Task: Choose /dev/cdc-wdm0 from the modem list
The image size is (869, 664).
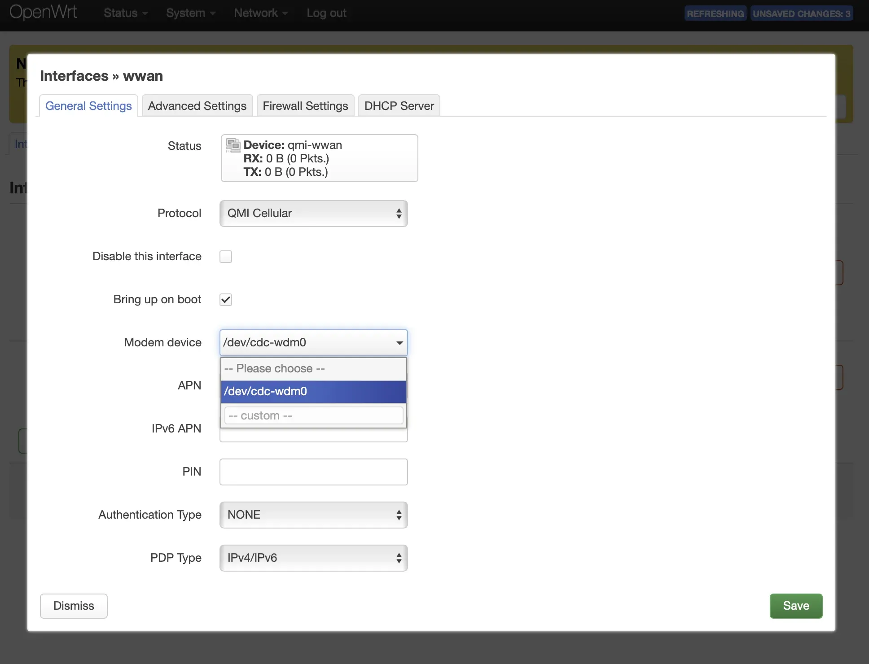Action: coord(313,392)
